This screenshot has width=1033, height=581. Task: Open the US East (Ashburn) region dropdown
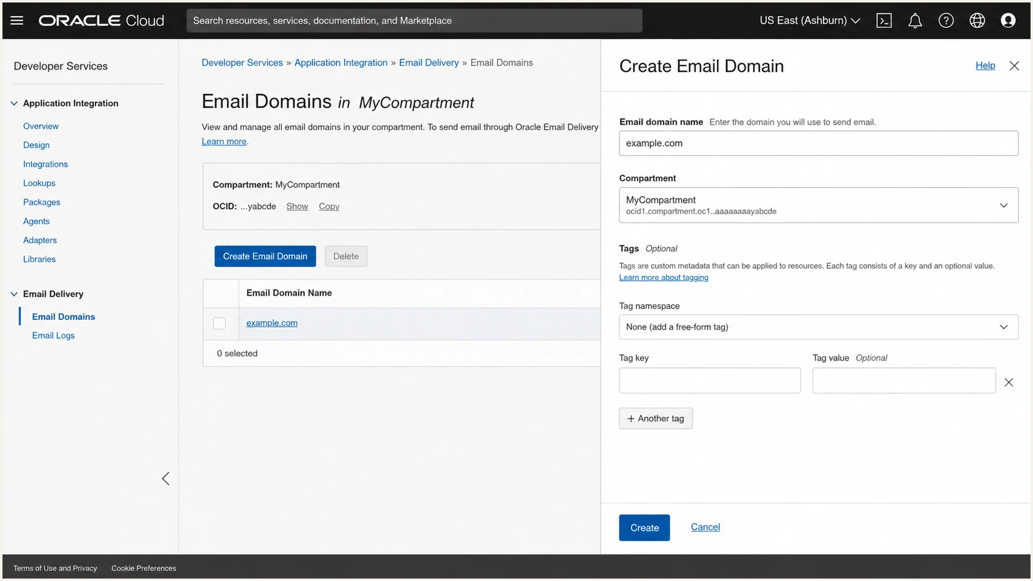coord(809,20)
